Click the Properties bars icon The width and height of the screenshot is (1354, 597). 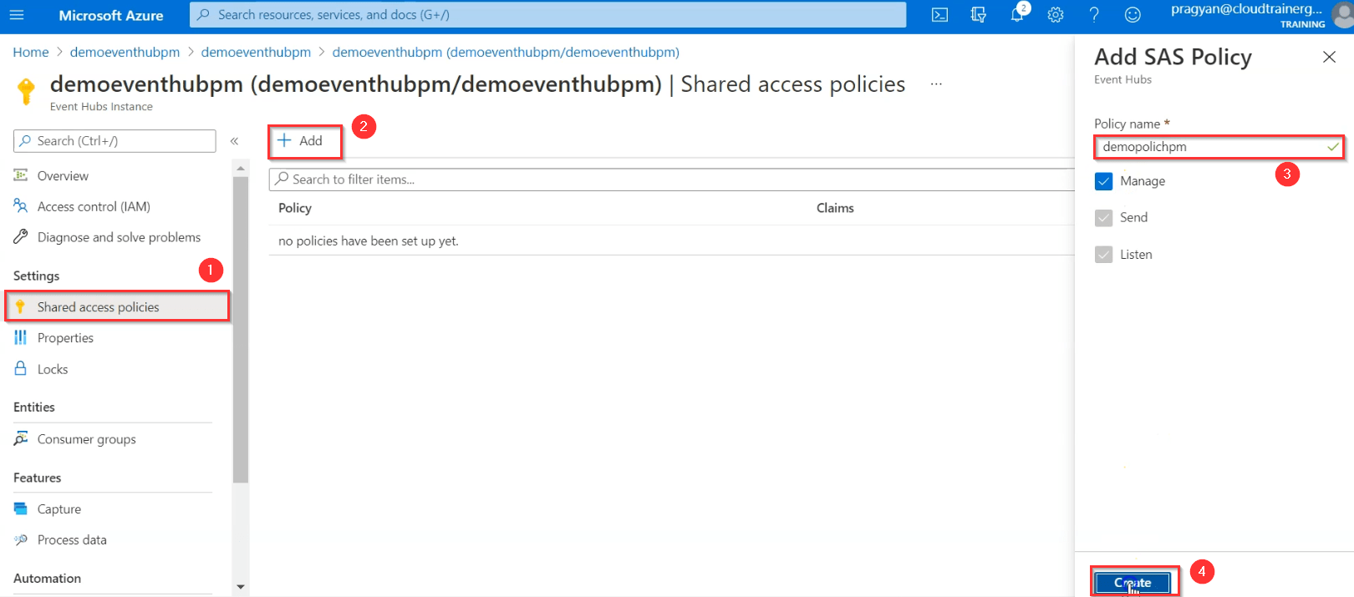21,337
